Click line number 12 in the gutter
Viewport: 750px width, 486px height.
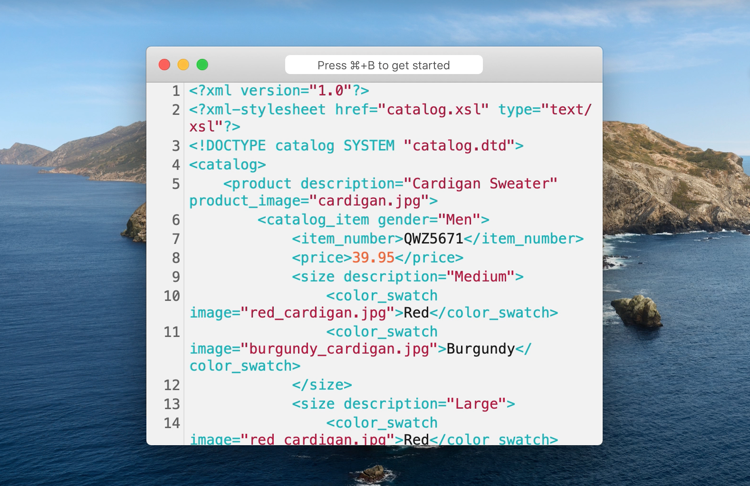172,385
